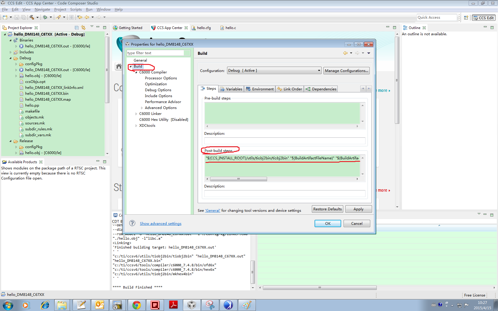The image size is (498, 311).
Task: Click the Post-build steps Description field
Action: [x=285, y=193]
